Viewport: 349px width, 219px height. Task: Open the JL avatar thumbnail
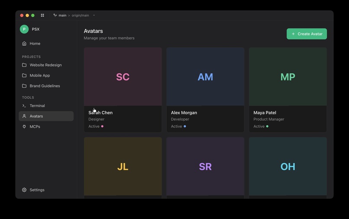[x=123, y=166]
